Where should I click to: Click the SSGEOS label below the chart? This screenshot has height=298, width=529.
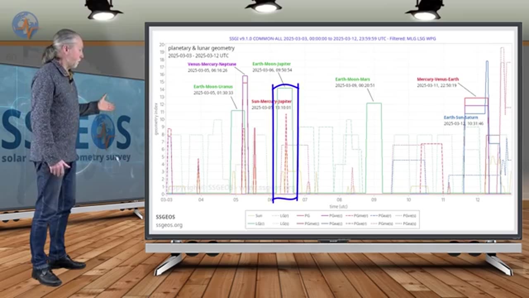tap(165, 217)
